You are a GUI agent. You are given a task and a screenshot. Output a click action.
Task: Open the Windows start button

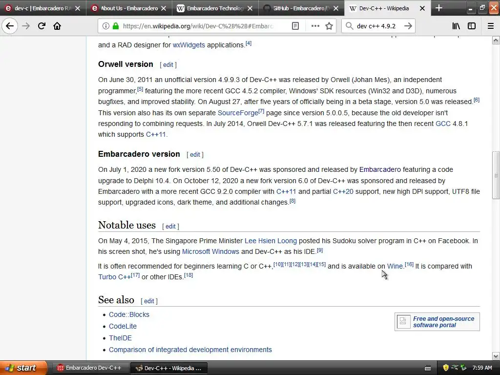tap(23, 368)
